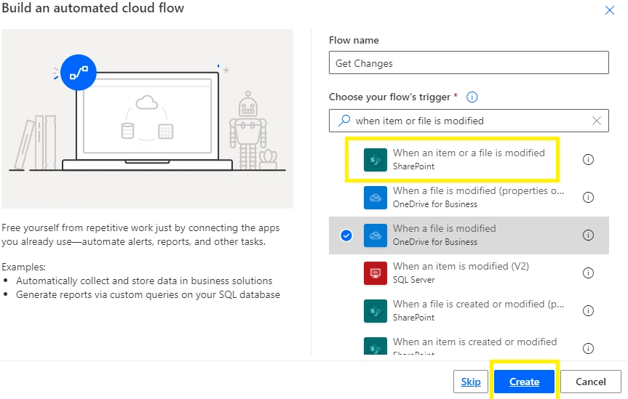Click into the trigger search field
The height and width of the screenshot is (399, 628).
(x=469, y=121)
